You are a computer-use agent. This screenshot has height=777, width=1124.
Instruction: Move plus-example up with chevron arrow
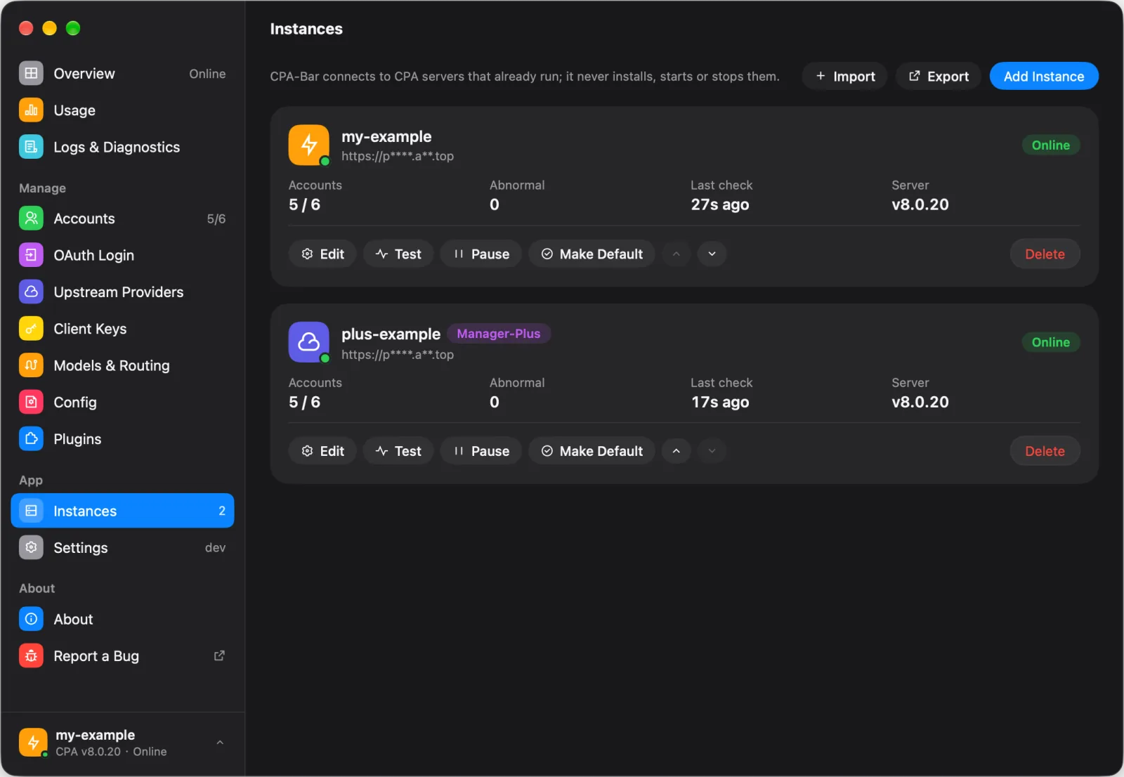[677, 451]
